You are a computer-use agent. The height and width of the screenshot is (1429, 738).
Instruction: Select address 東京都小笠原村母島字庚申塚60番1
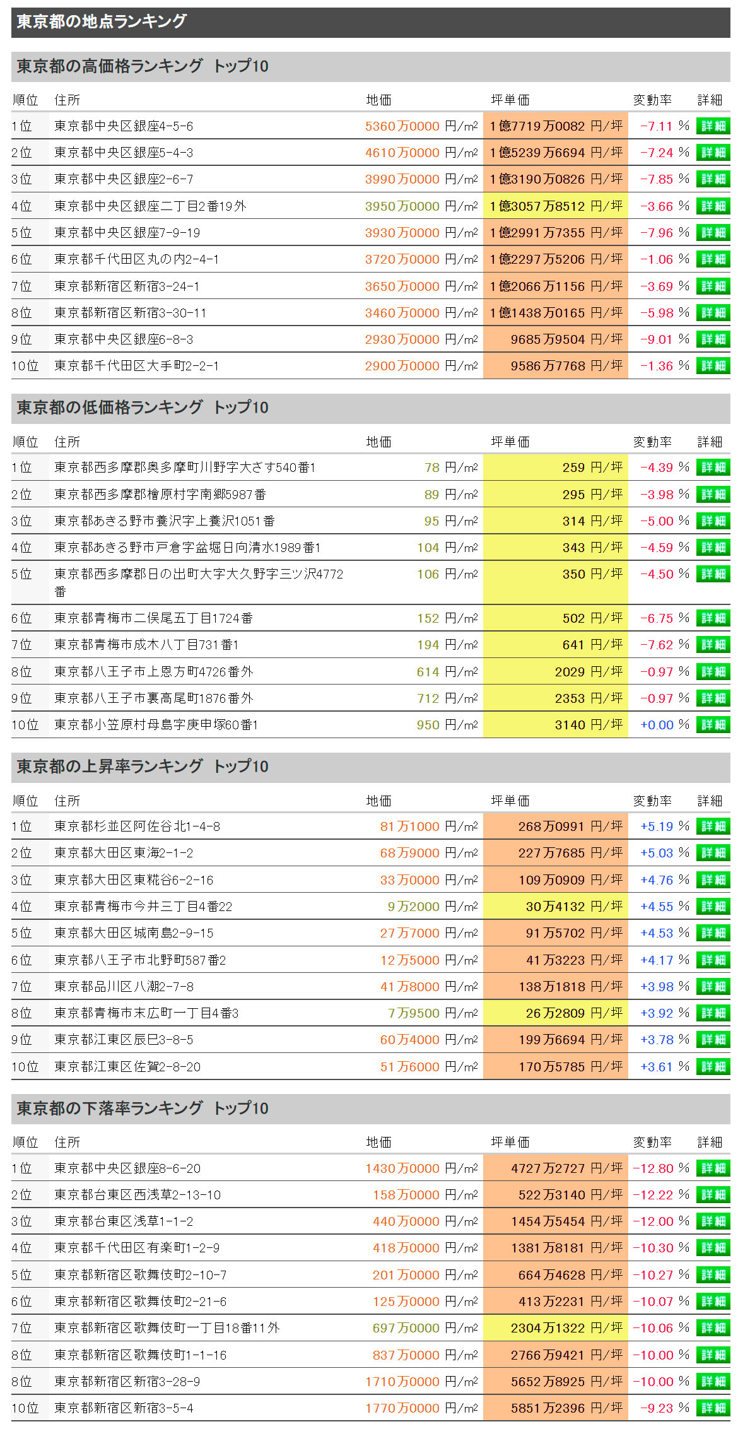tap(156, 725)
